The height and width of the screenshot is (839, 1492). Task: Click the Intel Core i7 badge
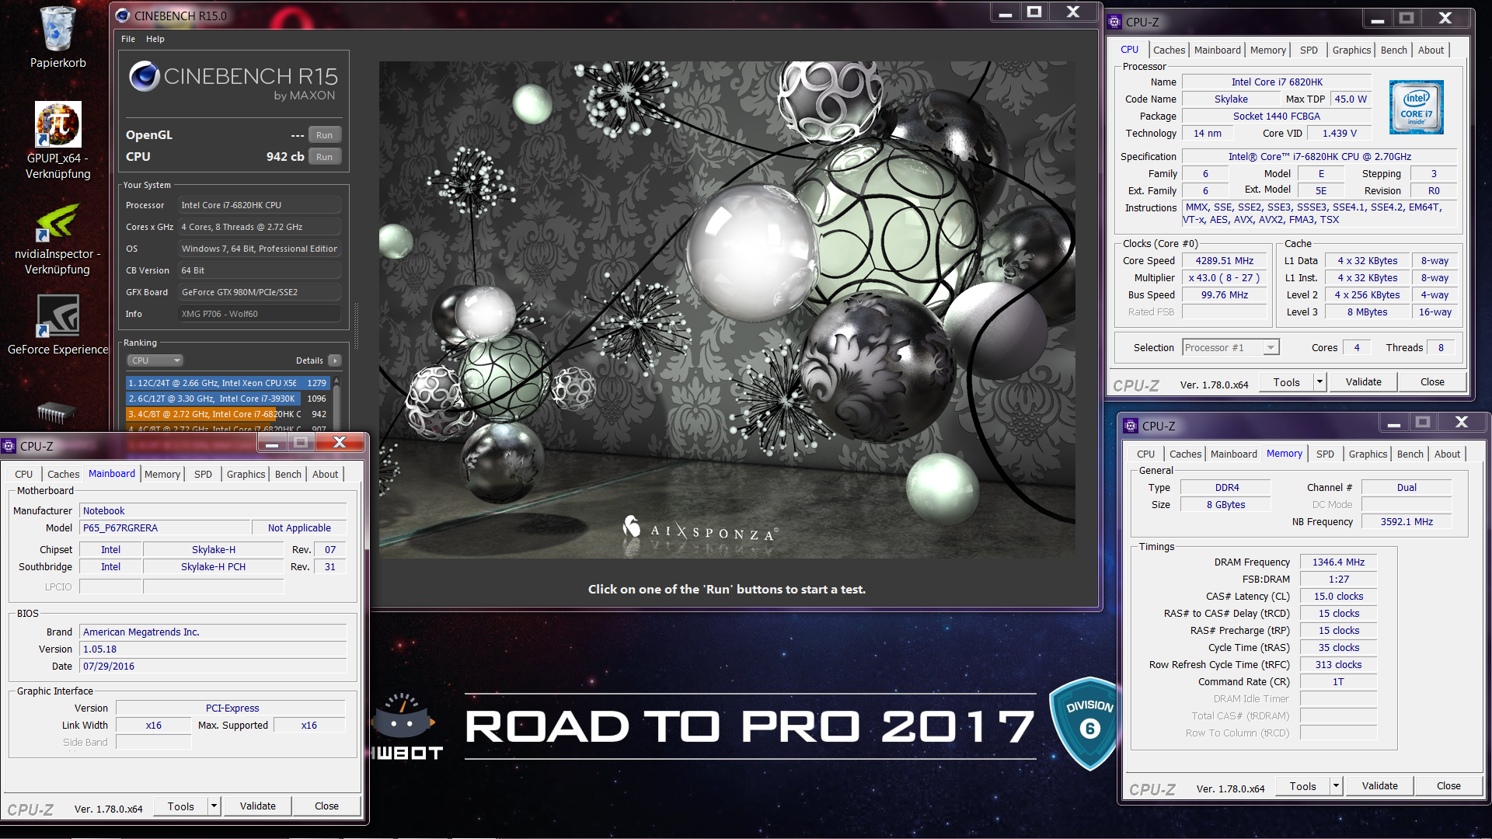(x=1417, y=107)
